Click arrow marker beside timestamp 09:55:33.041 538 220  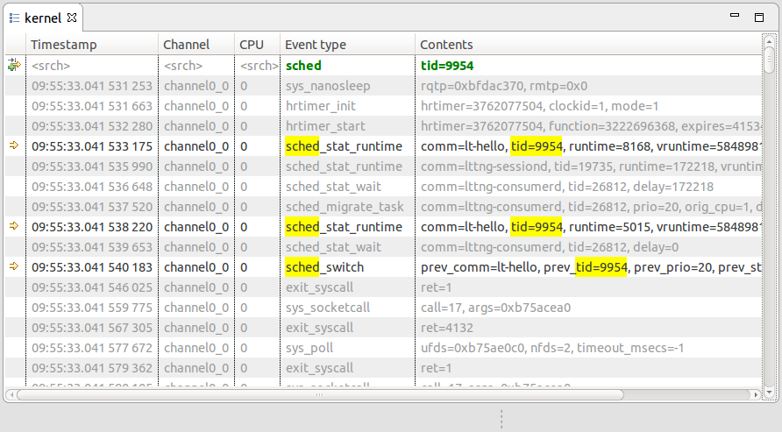click(14, 227)
